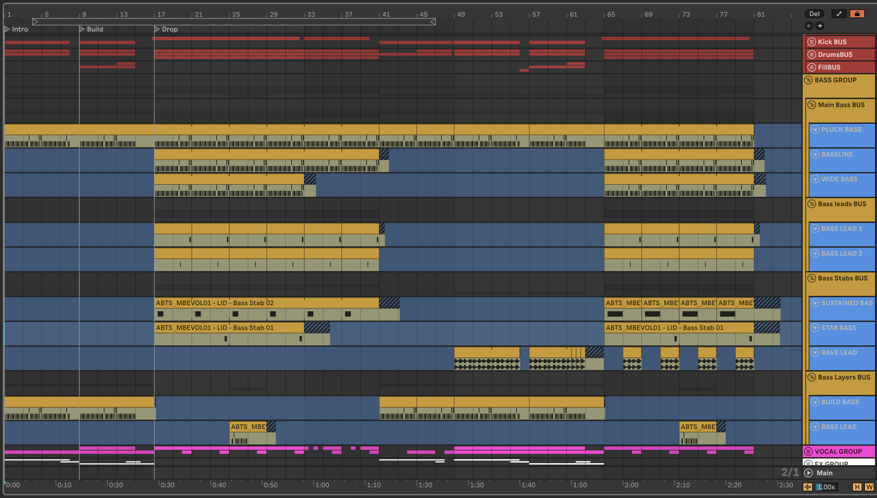Click the 1.00x zoom factor field
This screenshot has width=877, height=498.
click(826, 487)
